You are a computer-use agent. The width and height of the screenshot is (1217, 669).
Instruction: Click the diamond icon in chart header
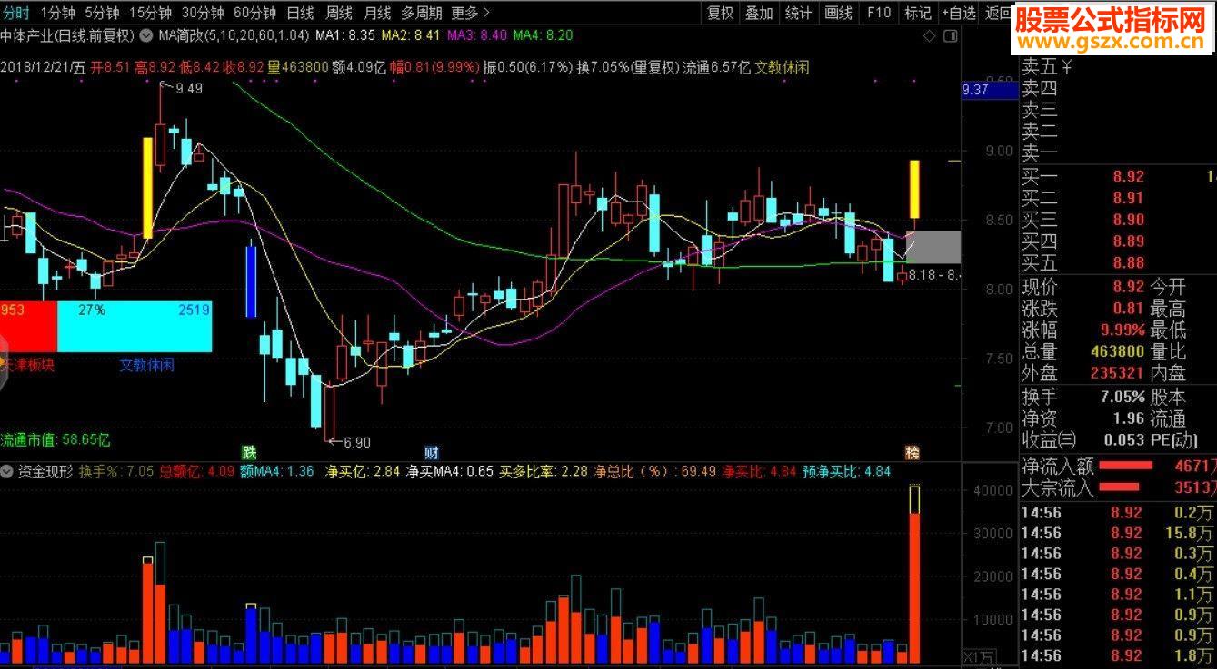click(929, 36)
